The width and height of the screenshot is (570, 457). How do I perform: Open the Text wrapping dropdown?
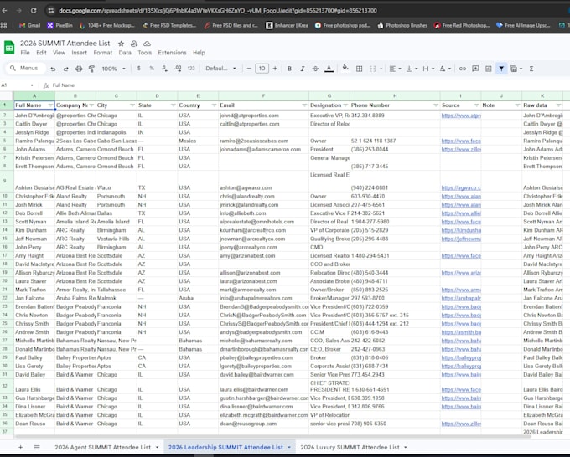point(428,69)
